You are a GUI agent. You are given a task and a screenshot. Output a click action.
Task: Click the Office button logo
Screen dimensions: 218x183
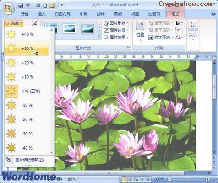pyautogui.click(x=8, y=8)
